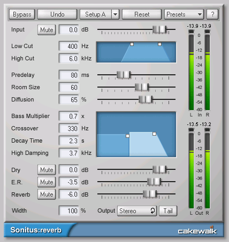Viewport: 229px width, 242px height.
Task: Mute the Dry signal
Action: click(47, 170)
